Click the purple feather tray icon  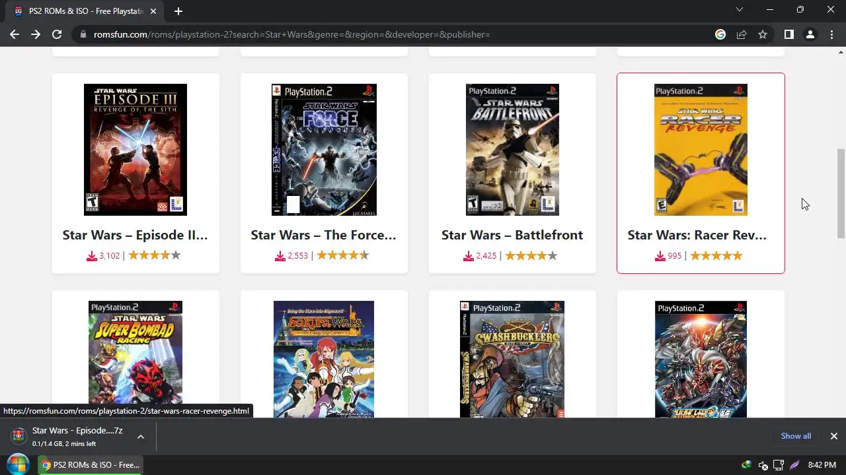794,465
